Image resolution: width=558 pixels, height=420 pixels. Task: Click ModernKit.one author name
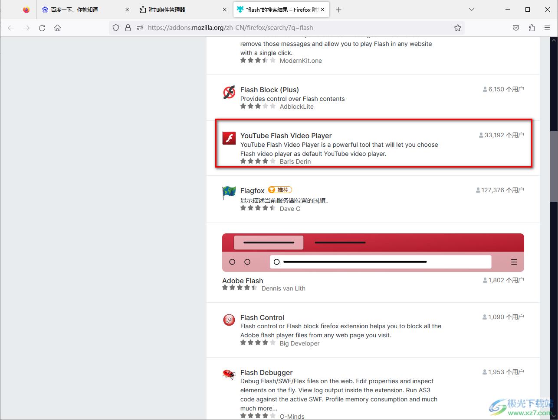tap(301, 61)
